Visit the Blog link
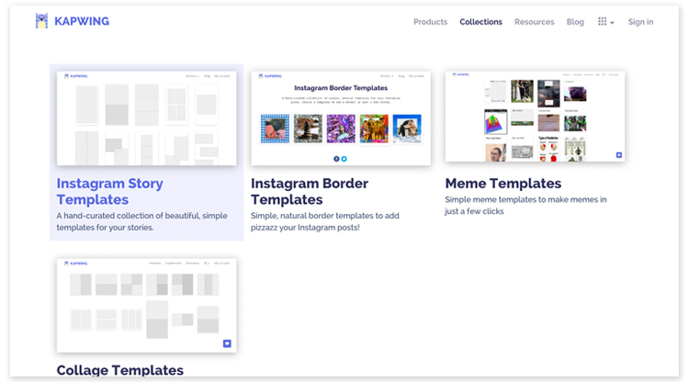The height and width of the screenshot is (382, 689). coord(575,22)
